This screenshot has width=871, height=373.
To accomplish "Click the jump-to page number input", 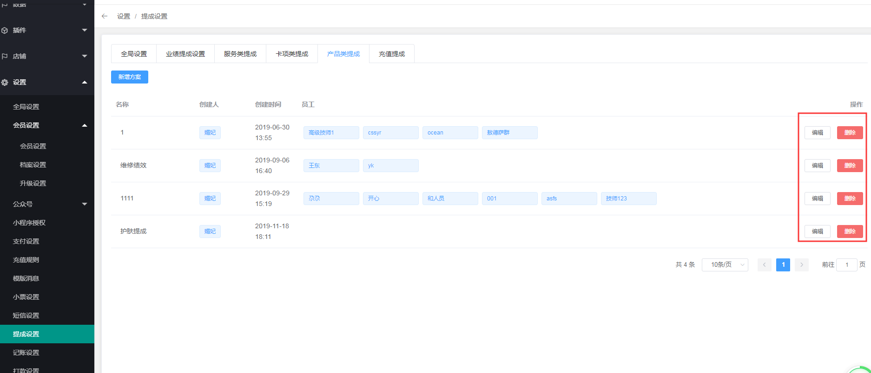I will click(846, 264).
